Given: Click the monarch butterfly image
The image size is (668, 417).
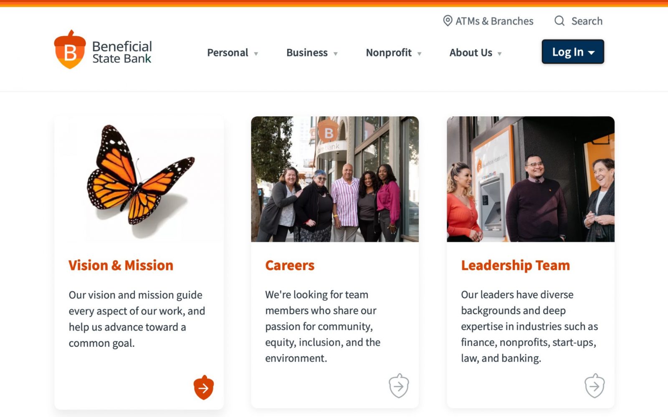Looking at the screenshot, I should [x=139, y=177].
